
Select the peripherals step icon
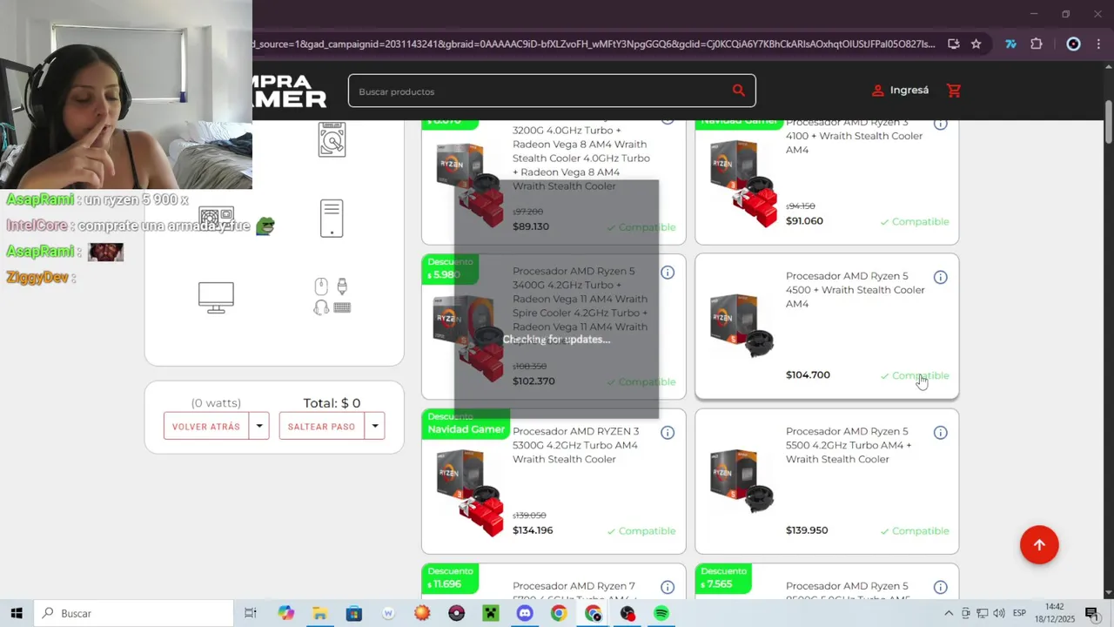click(x=332, y=297)
